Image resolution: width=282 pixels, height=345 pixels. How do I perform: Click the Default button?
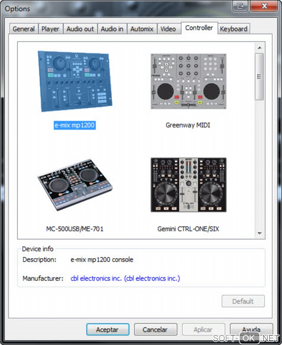[x=243, y=301]
